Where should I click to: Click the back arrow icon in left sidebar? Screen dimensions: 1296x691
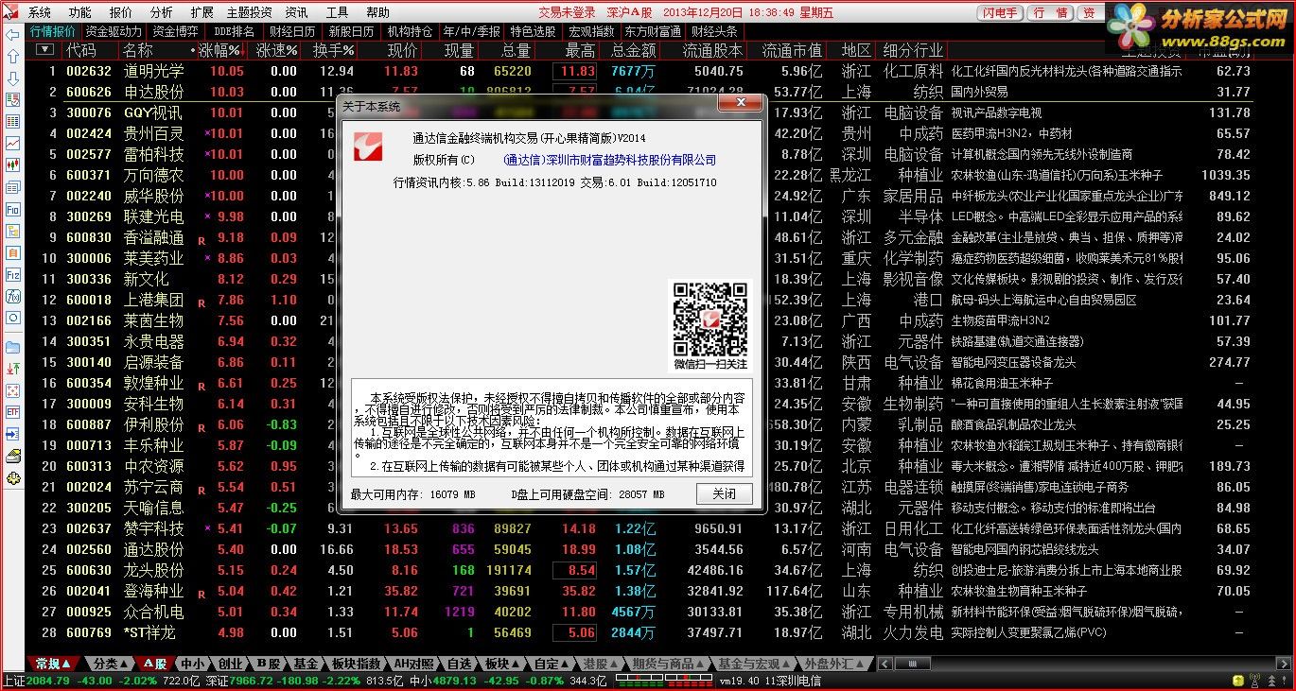12,34
